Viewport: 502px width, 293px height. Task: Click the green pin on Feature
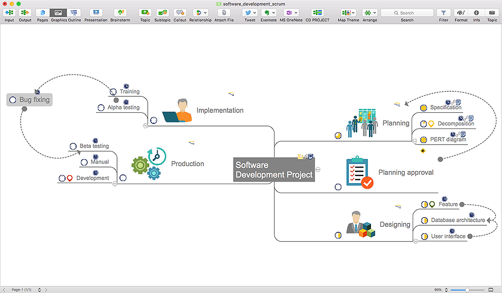(432, 204)
